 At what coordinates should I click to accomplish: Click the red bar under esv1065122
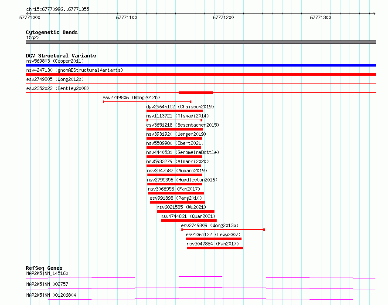pos(214,239)
